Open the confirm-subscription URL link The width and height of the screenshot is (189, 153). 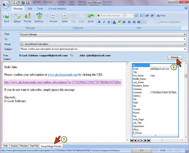(x=62, y=82)
